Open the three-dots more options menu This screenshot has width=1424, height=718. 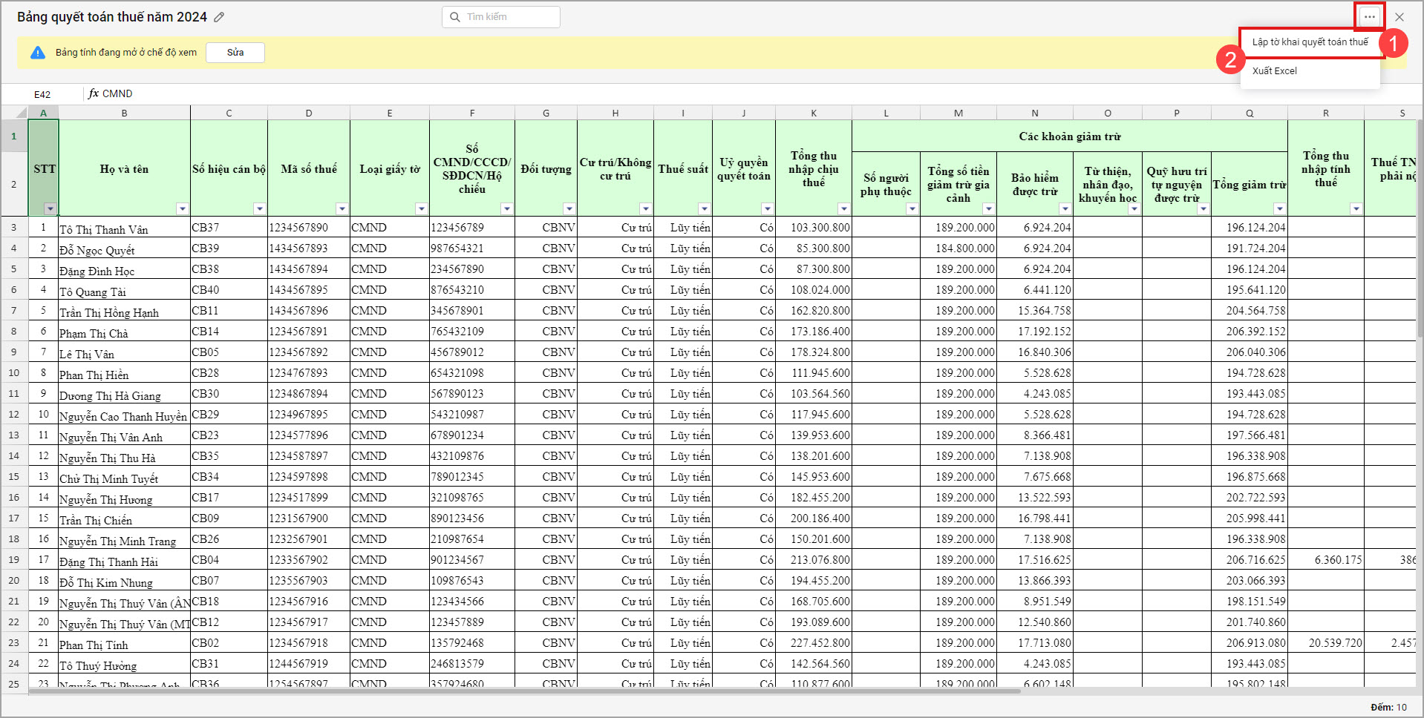click(x=1369, y=16)
